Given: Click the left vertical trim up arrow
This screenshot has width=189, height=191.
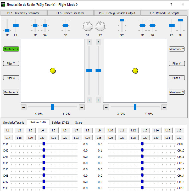Looking at the screenshot, I should 89,42.
